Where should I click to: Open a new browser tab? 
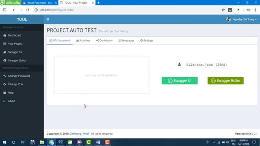[x=98, y=3]
